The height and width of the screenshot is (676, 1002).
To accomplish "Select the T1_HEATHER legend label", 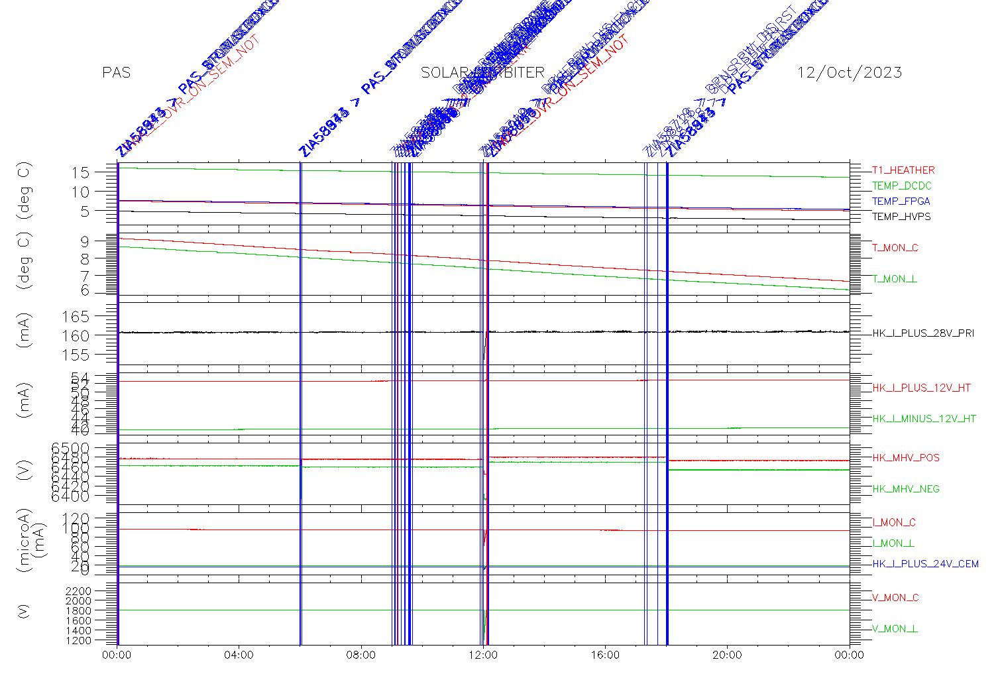I will pyautogui.click(x=903, y=170).
